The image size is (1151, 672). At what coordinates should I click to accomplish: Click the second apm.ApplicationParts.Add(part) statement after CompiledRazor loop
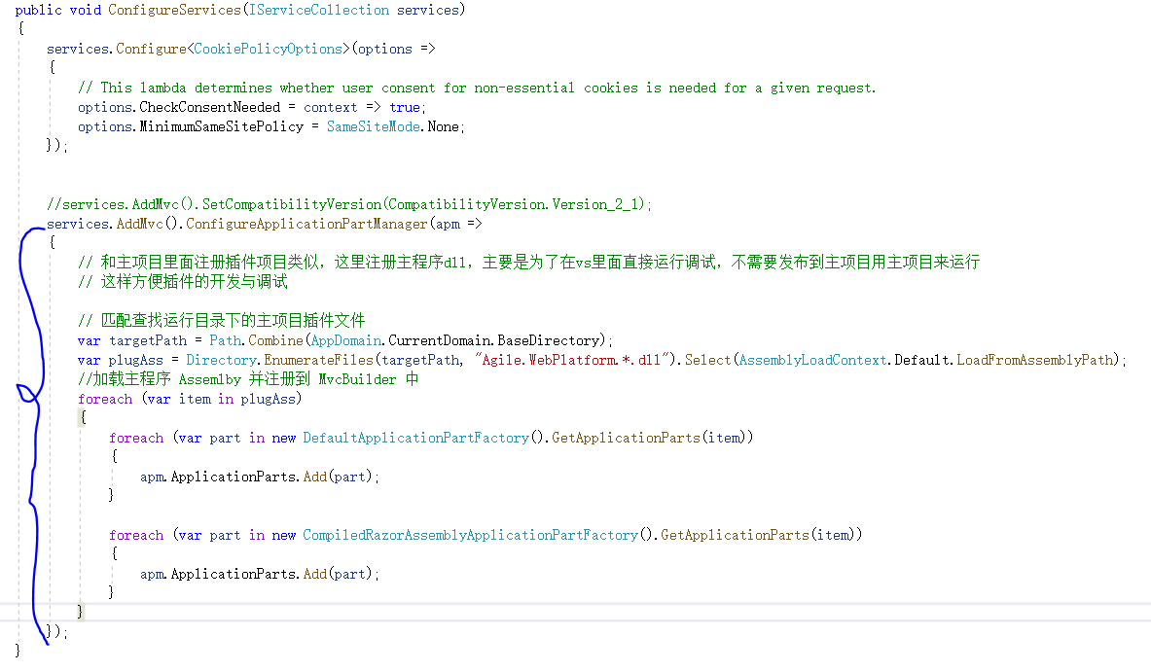260,575
